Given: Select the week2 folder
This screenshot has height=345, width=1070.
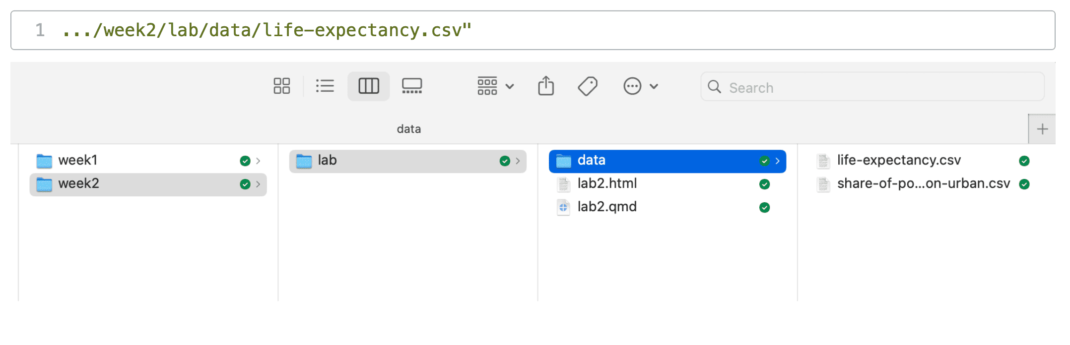Looking at the screenshot, I should point(79,184).
